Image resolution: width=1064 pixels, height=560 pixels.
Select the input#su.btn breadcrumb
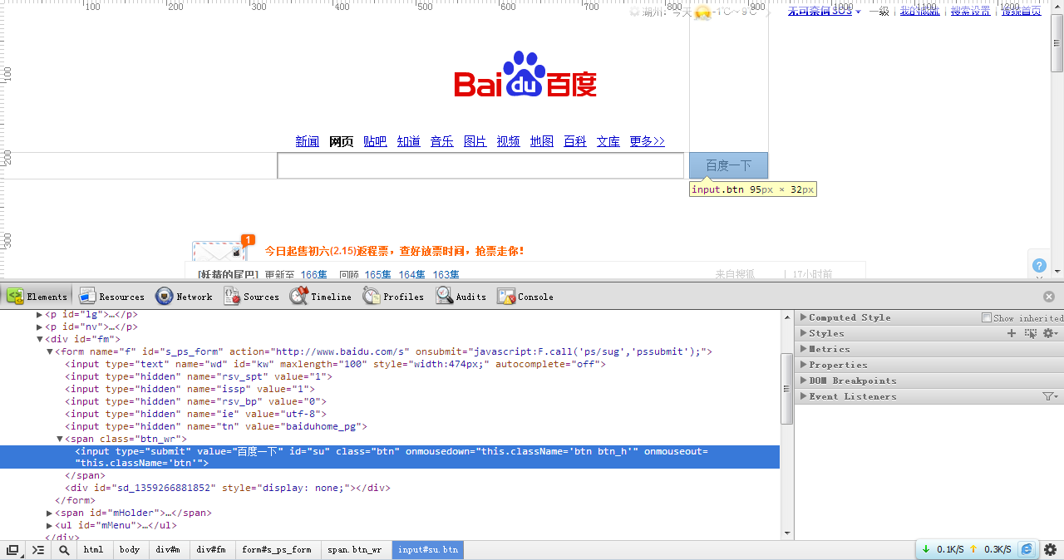click(x=428, y=550)
